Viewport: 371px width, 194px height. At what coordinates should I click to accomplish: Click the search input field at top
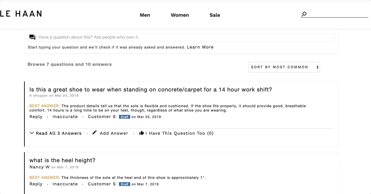click(x=337, y=14)
